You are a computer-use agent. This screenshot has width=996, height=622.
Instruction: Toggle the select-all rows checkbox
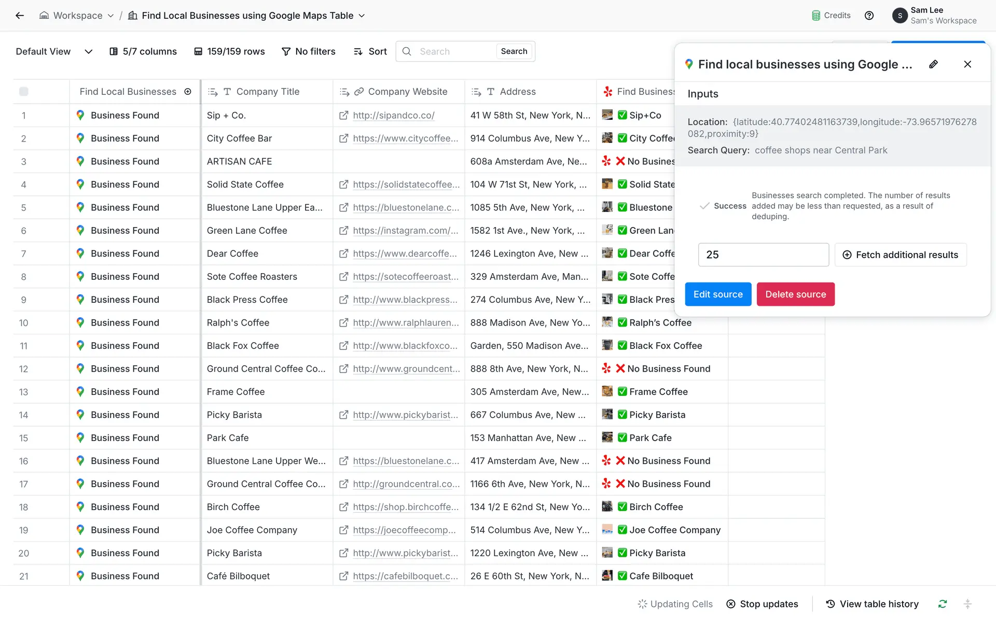click(x=24, y=92)
